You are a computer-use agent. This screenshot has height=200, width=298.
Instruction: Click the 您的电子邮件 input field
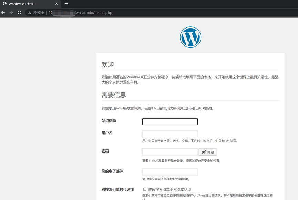tap(170, 172)
